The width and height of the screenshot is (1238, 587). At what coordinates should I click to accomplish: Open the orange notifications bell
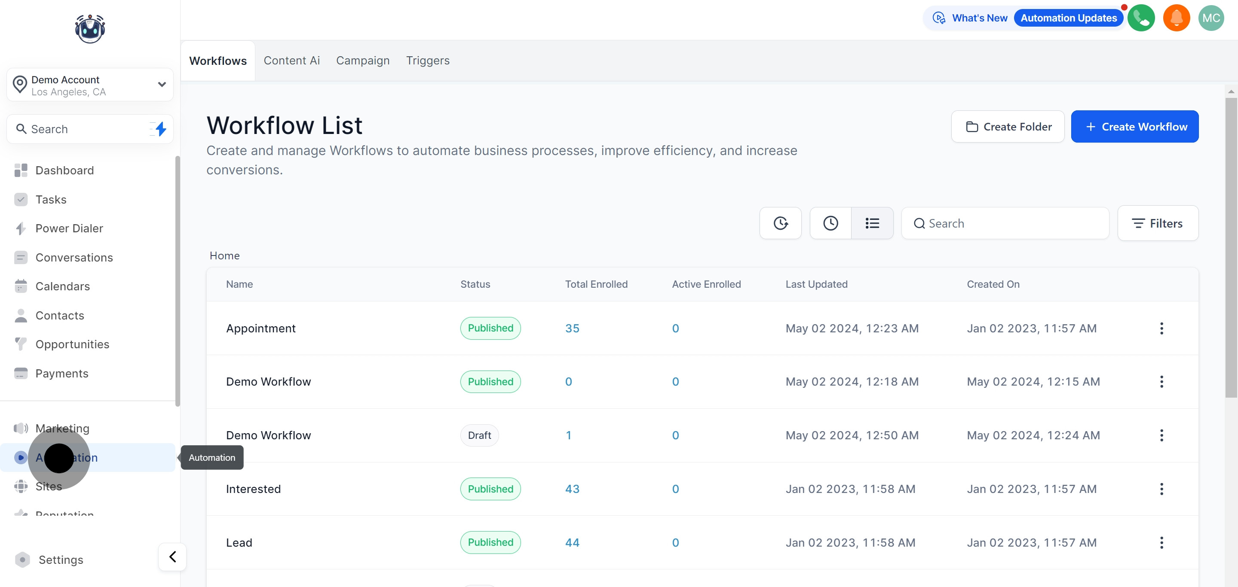point(1176,18)
